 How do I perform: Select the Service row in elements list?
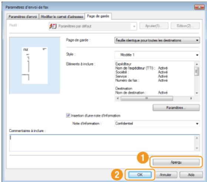(141, 76)
